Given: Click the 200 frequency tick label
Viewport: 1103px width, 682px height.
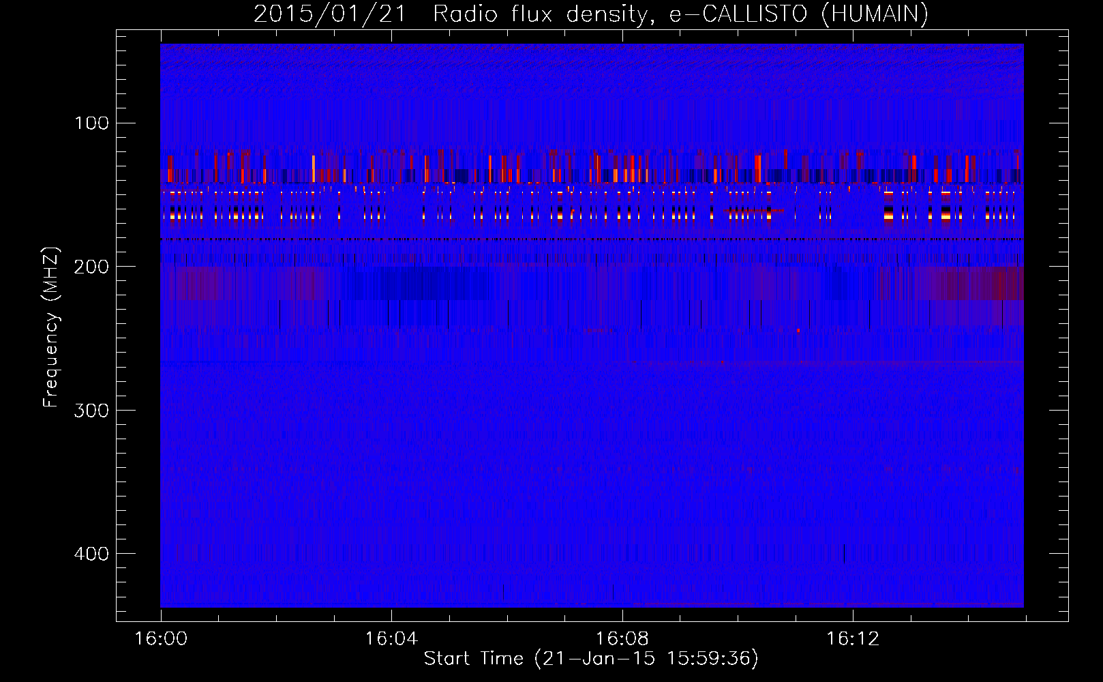Looking at the screenshot, I should coord(91,267).
